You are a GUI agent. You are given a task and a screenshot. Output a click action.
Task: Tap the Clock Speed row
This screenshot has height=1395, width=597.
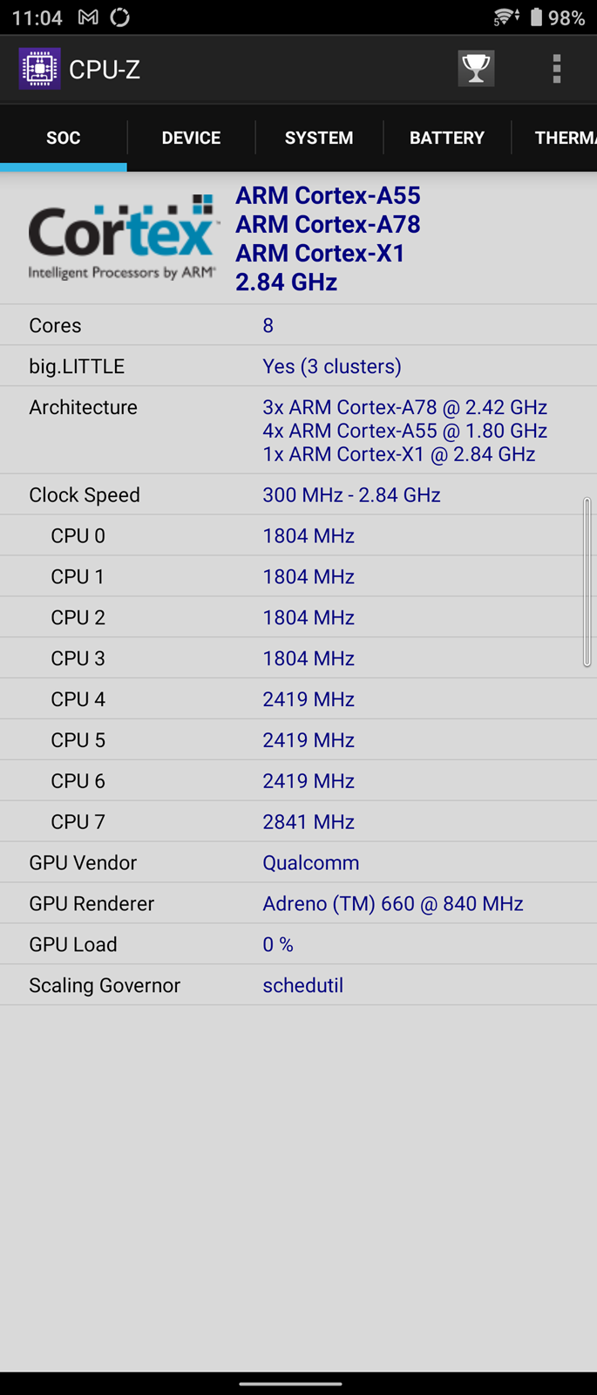[x=298, y=494]
